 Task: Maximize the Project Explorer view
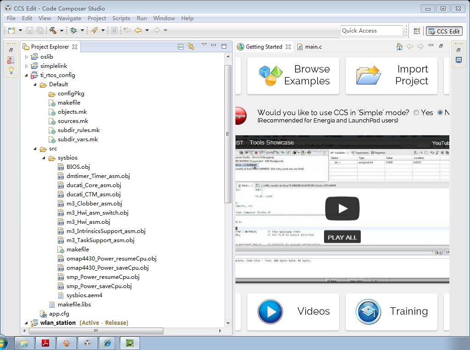224,46
